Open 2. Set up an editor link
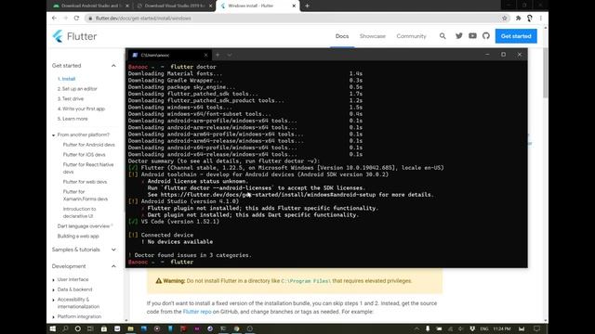Image resolution: width=595 pixels, height=334 pixels. pos(77,89)
